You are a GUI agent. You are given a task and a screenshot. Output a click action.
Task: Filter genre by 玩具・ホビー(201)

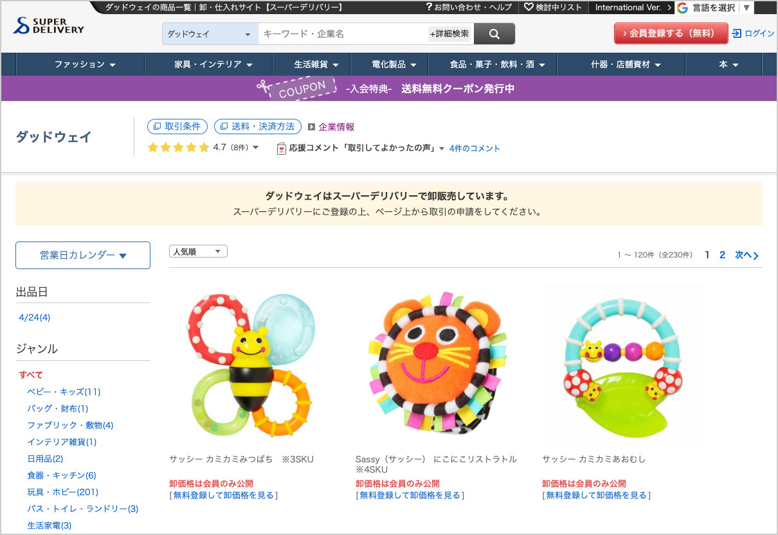pos(63,492)
